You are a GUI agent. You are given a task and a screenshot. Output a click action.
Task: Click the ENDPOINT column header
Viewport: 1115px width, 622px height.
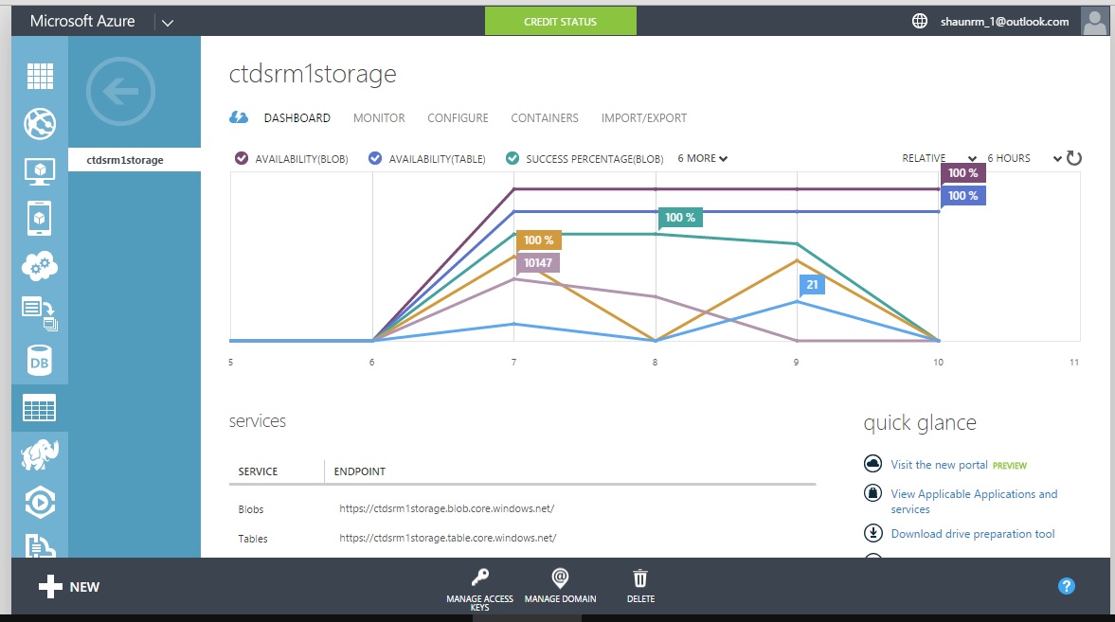360,471
